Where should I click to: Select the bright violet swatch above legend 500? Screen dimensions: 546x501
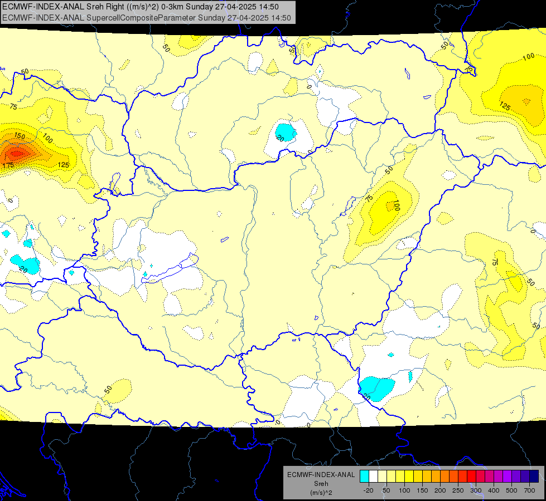coord(508,476)
